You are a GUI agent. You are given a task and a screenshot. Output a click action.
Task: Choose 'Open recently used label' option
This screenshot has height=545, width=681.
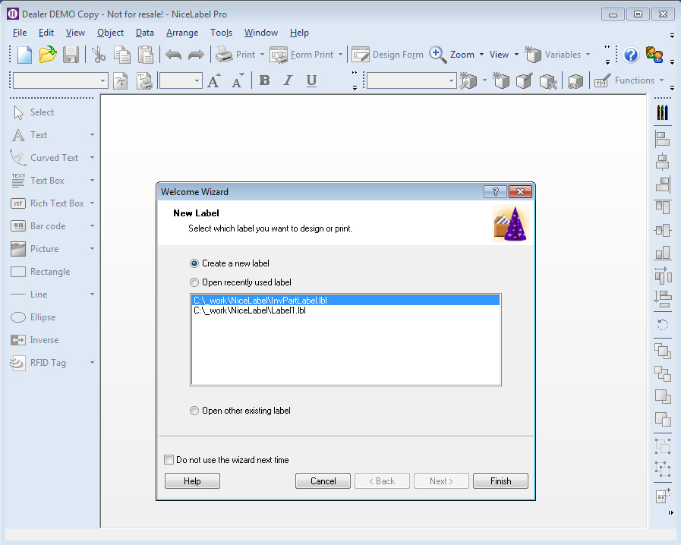pos(195,282)
